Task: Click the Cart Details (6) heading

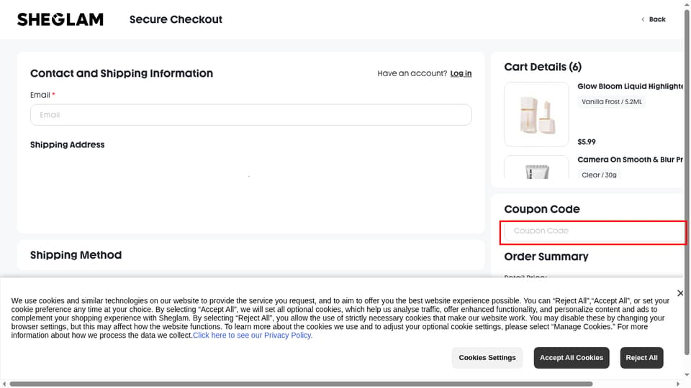Action: coord(543,67)
